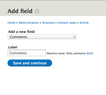
Task: Click the 'Label' caption above the input
Action: tap(13, 47)
